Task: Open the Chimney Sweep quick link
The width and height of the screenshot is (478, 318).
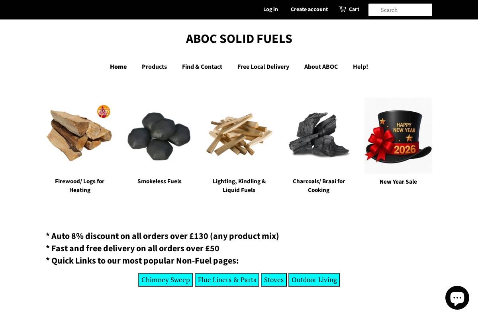Action: click(x=166, y=280)
